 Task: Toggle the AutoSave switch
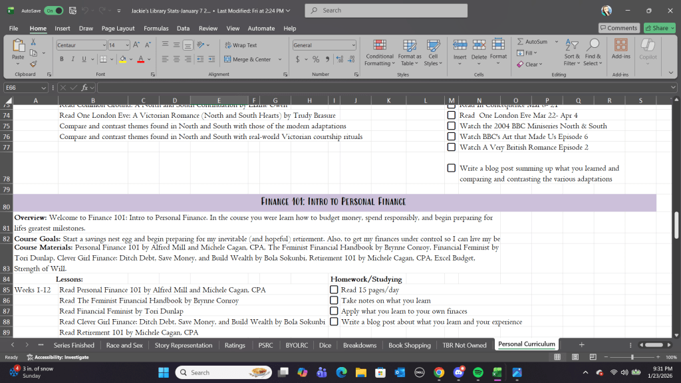[x=53, y=11]
